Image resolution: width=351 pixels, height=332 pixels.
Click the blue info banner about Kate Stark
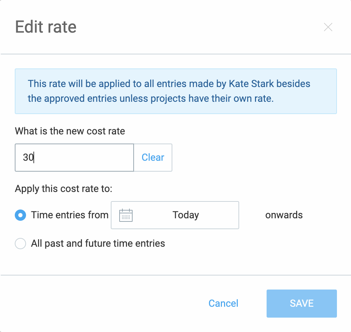(x=176, y=91)
